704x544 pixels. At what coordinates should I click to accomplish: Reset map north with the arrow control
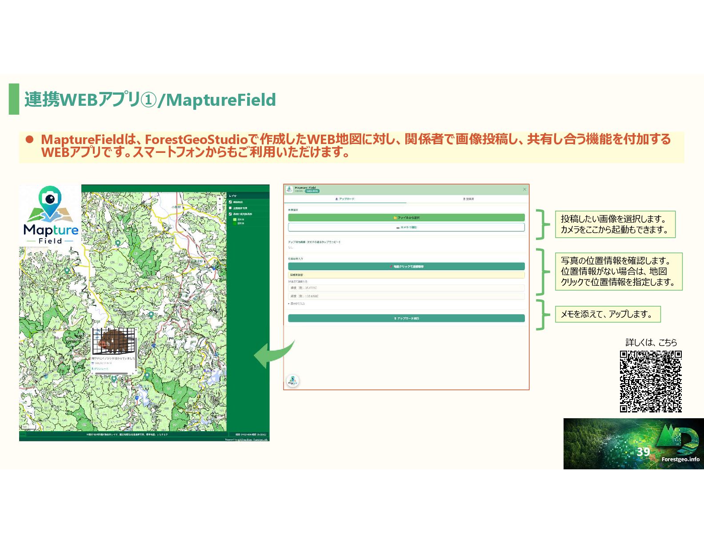point(220,210)
